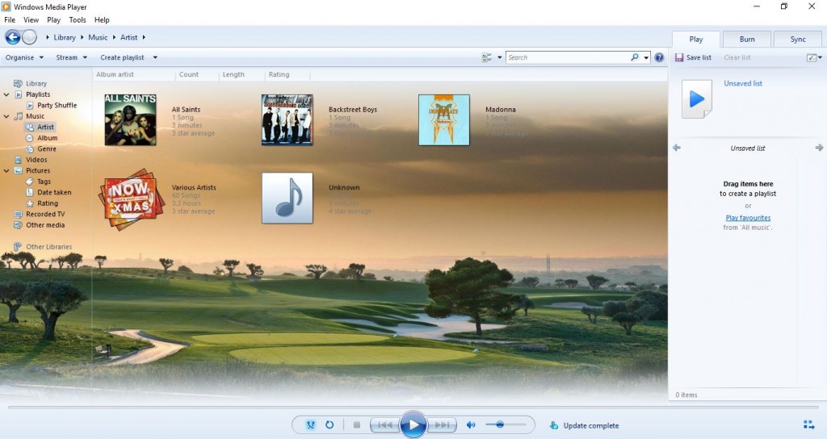Click the unsaved list play thumbnail
This screenshot has width=827, height=439.
tap(697, 98)
